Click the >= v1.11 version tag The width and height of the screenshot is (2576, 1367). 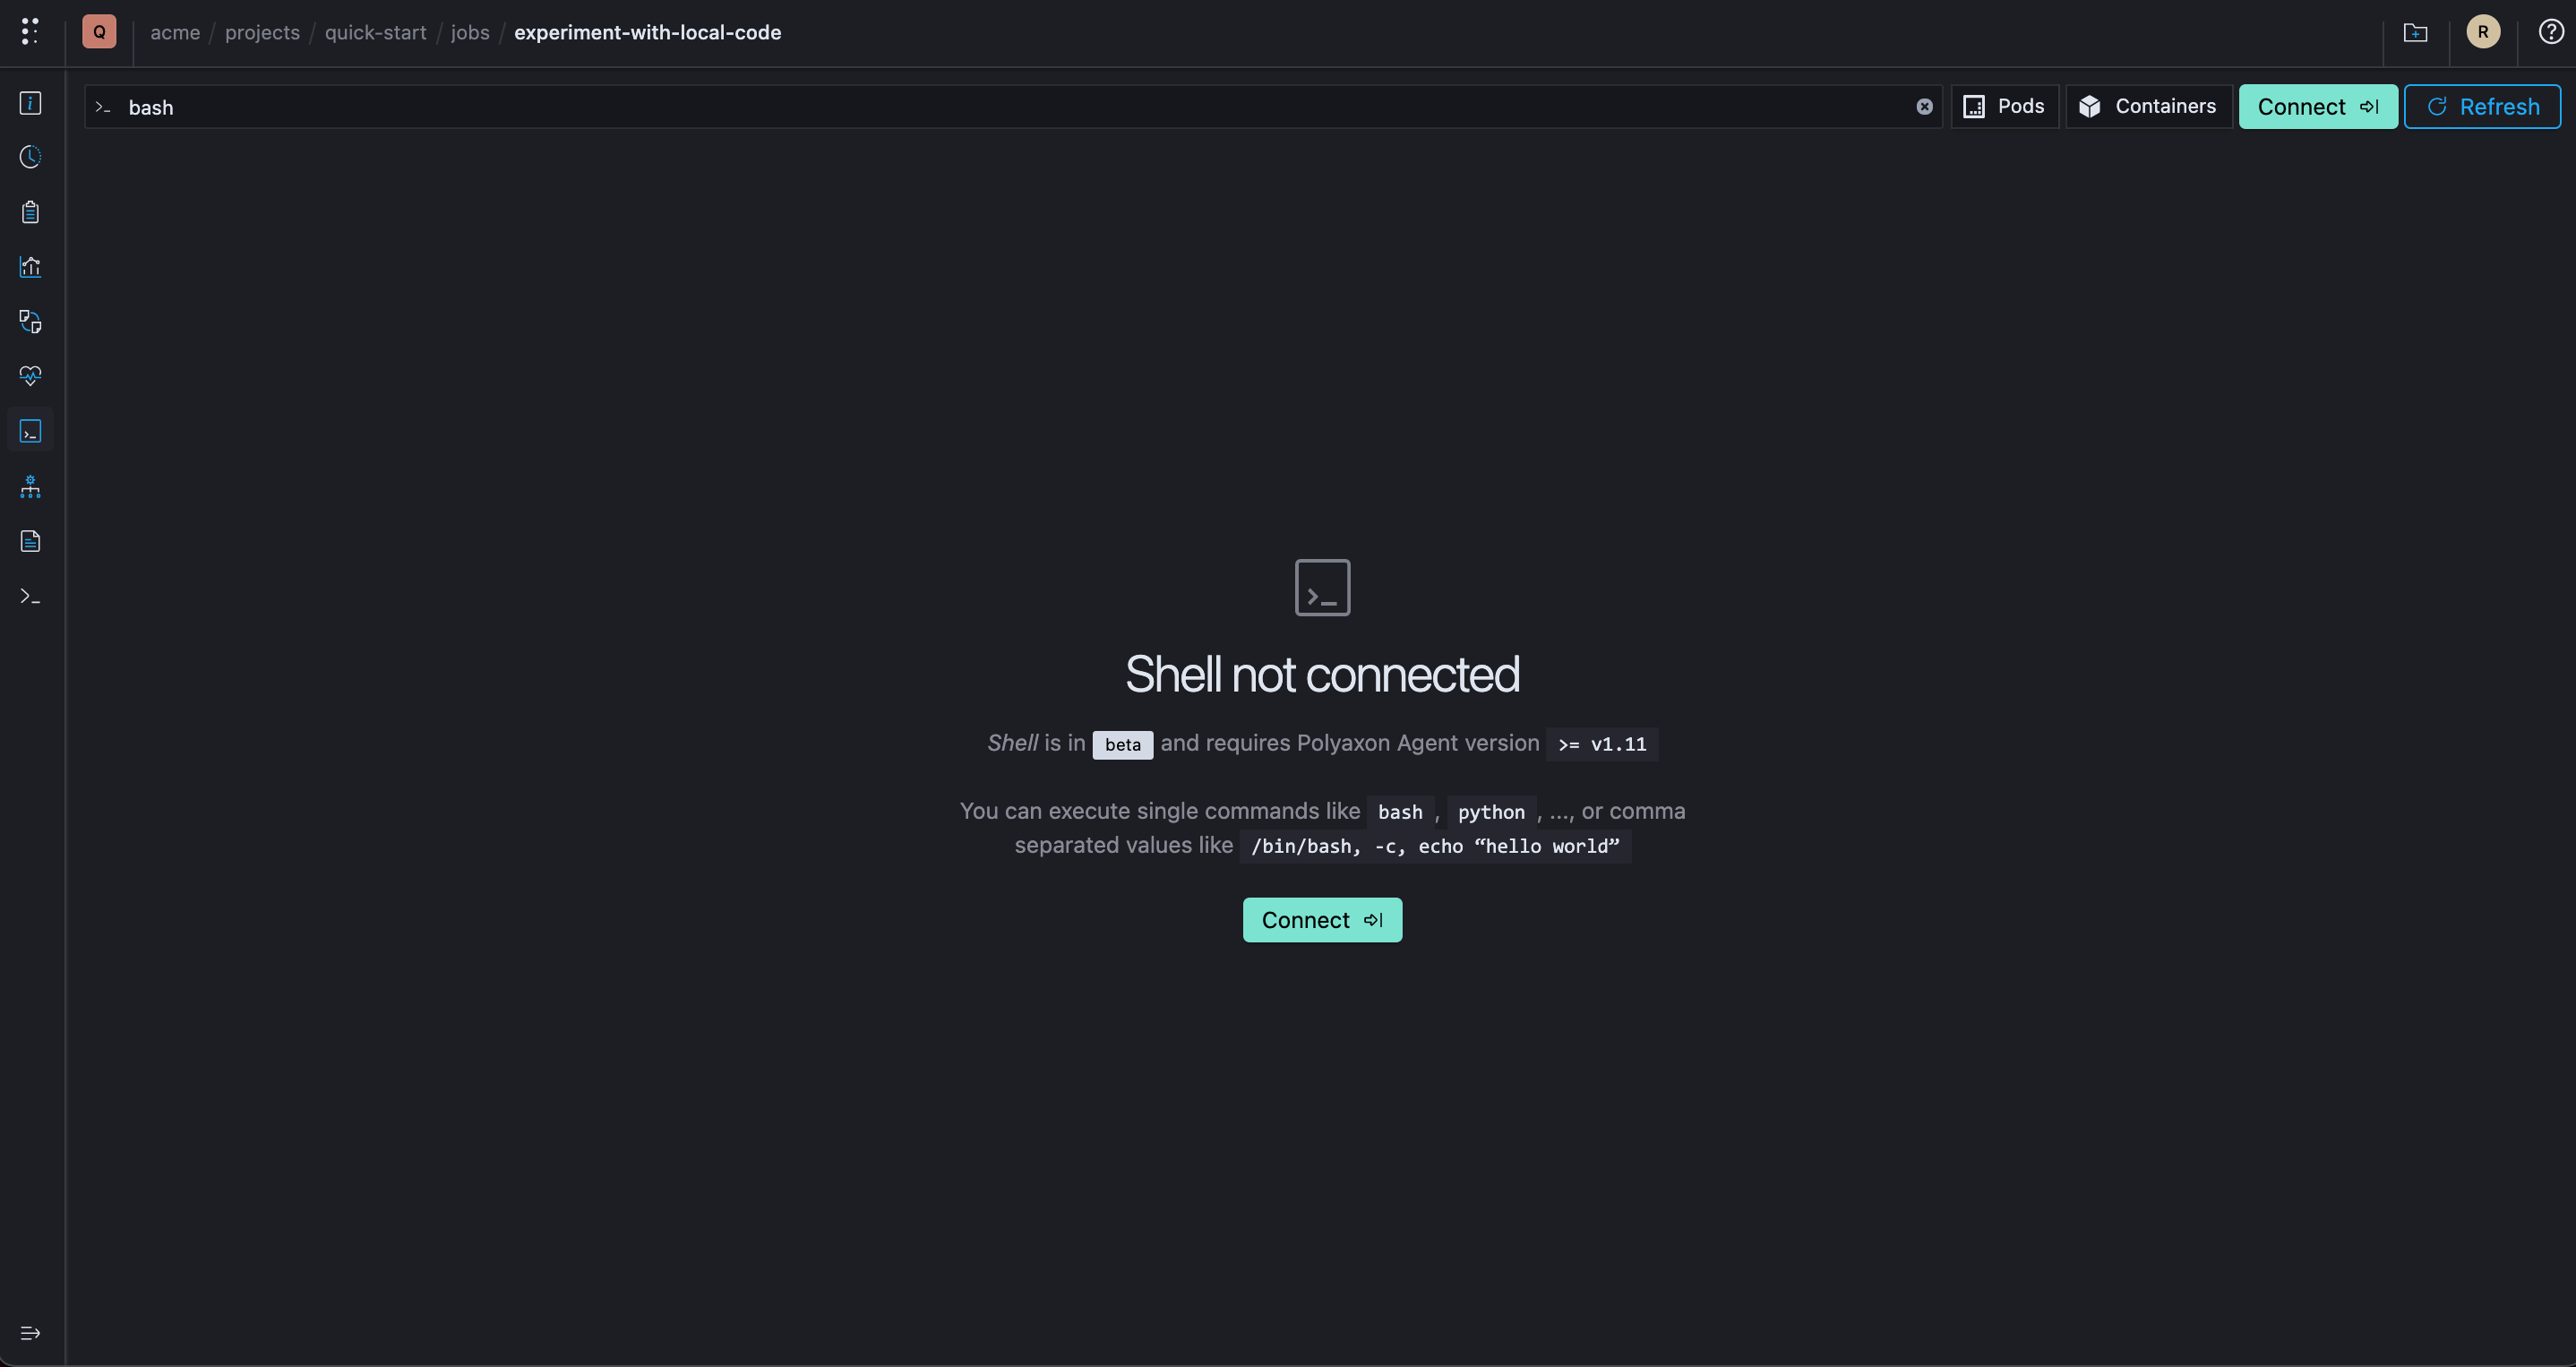coord(1602,744)
